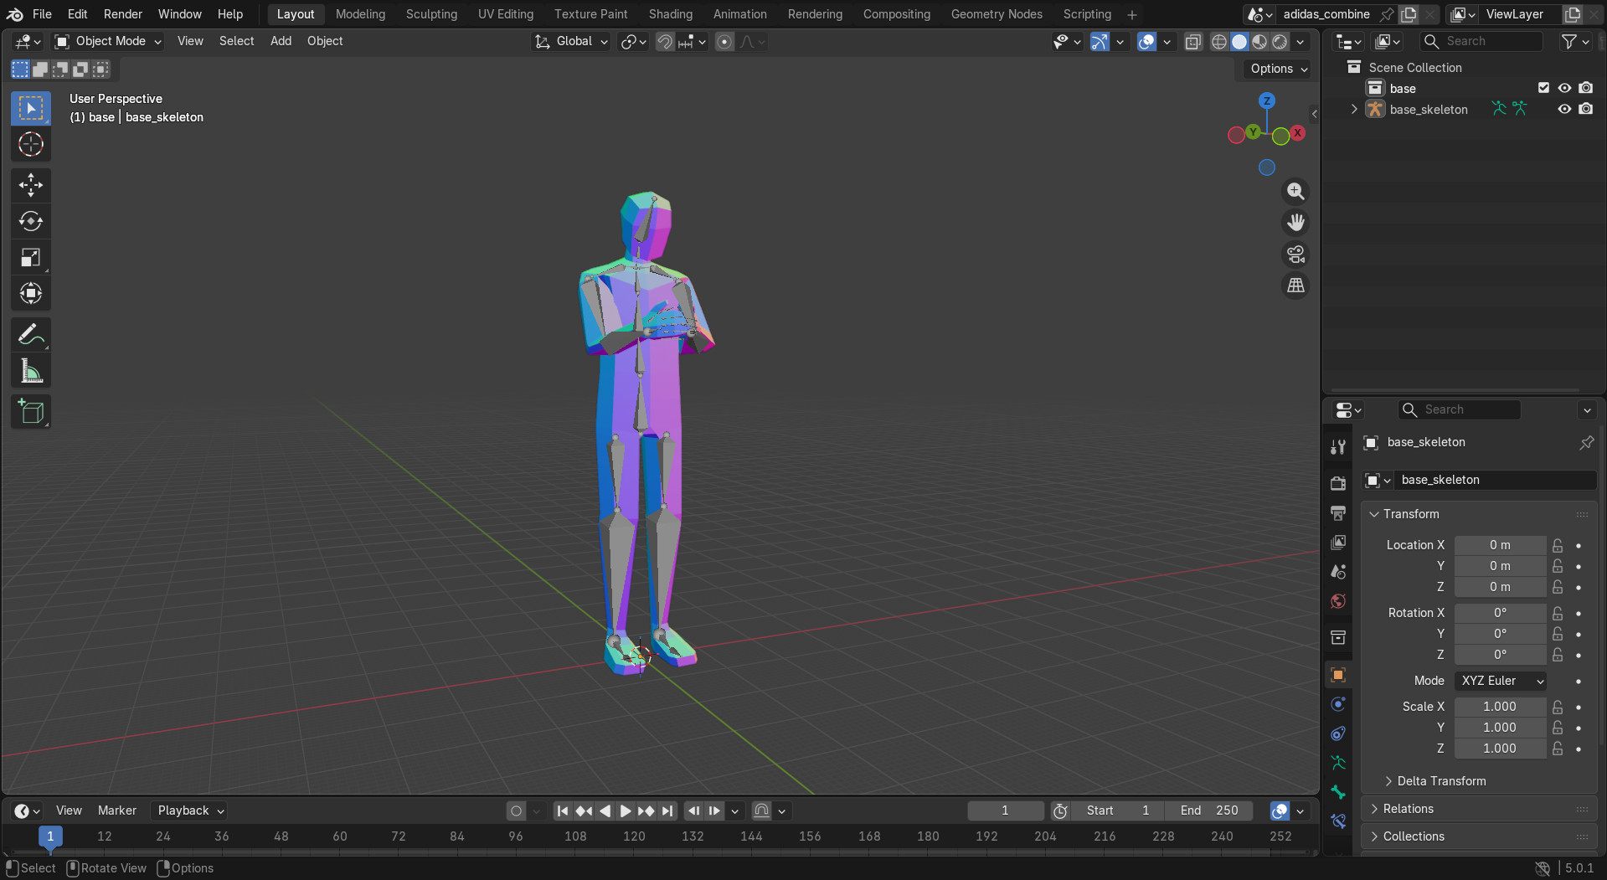Toggle base collection eye visibility

pyautogui.click(x=1564, y=88)
